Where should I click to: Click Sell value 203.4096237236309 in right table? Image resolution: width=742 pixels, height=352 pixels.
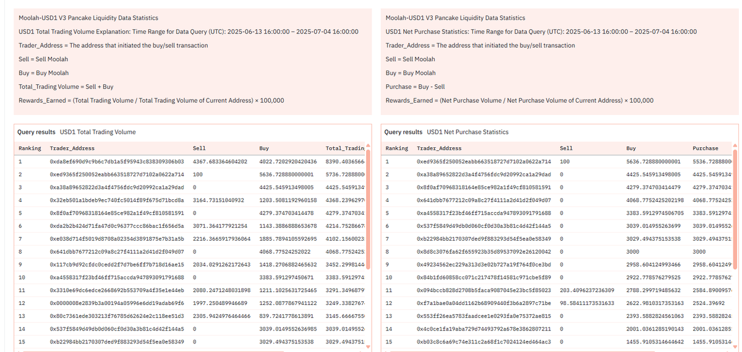(x=587, y=290)
